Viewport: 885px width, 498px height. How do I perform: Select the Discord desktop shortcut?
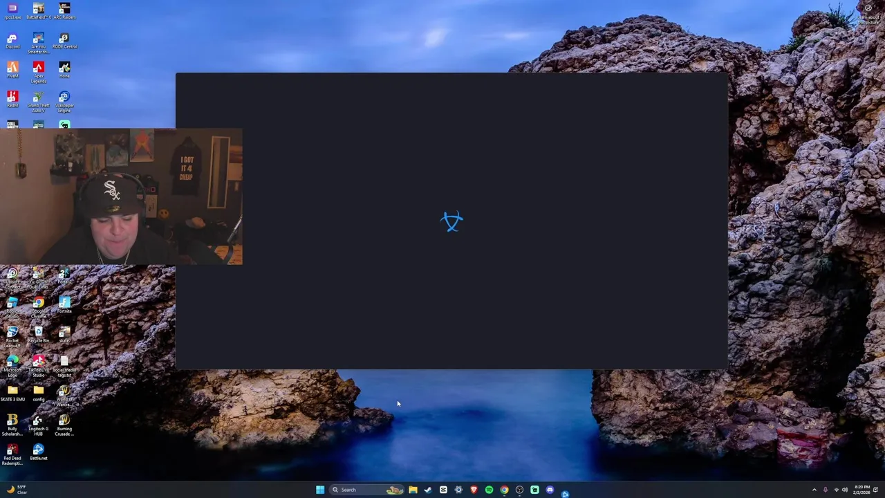(x=12, y=41)
